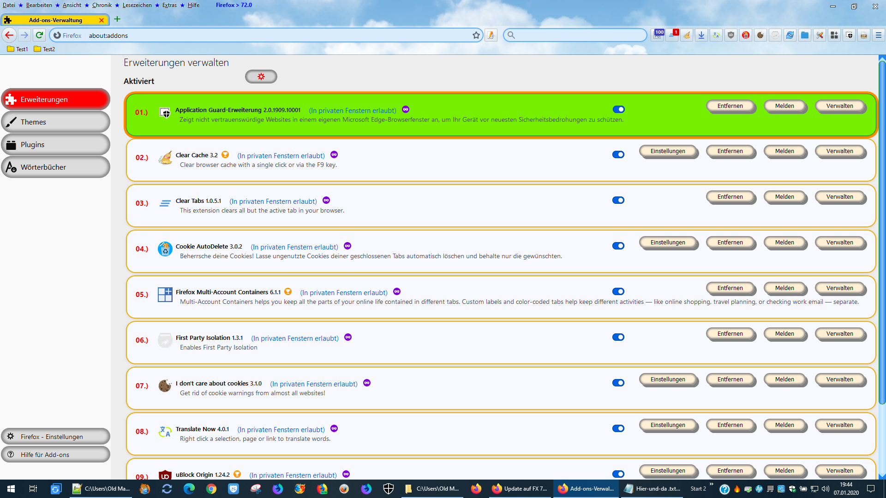
Task: Open the Test1 bookmarks folder
Action: click(18, 49)
